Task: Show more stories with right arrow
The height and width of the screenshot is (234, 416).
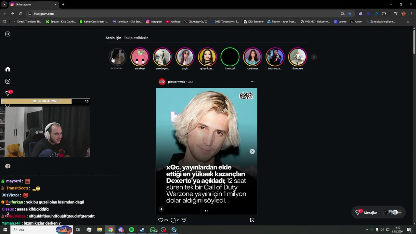Action: pyautogui.click(x=314, y=57)
